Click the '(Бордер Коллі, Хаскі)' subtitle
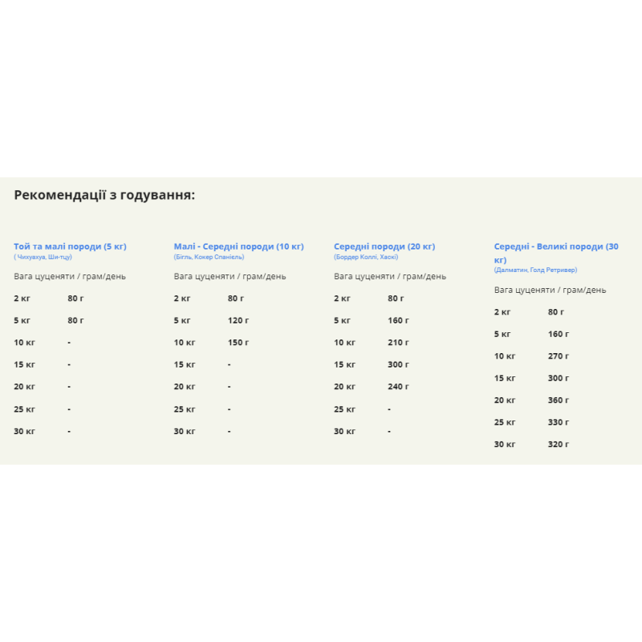The width and height of the screenshot is (642, 642). (x=366, y=257)
